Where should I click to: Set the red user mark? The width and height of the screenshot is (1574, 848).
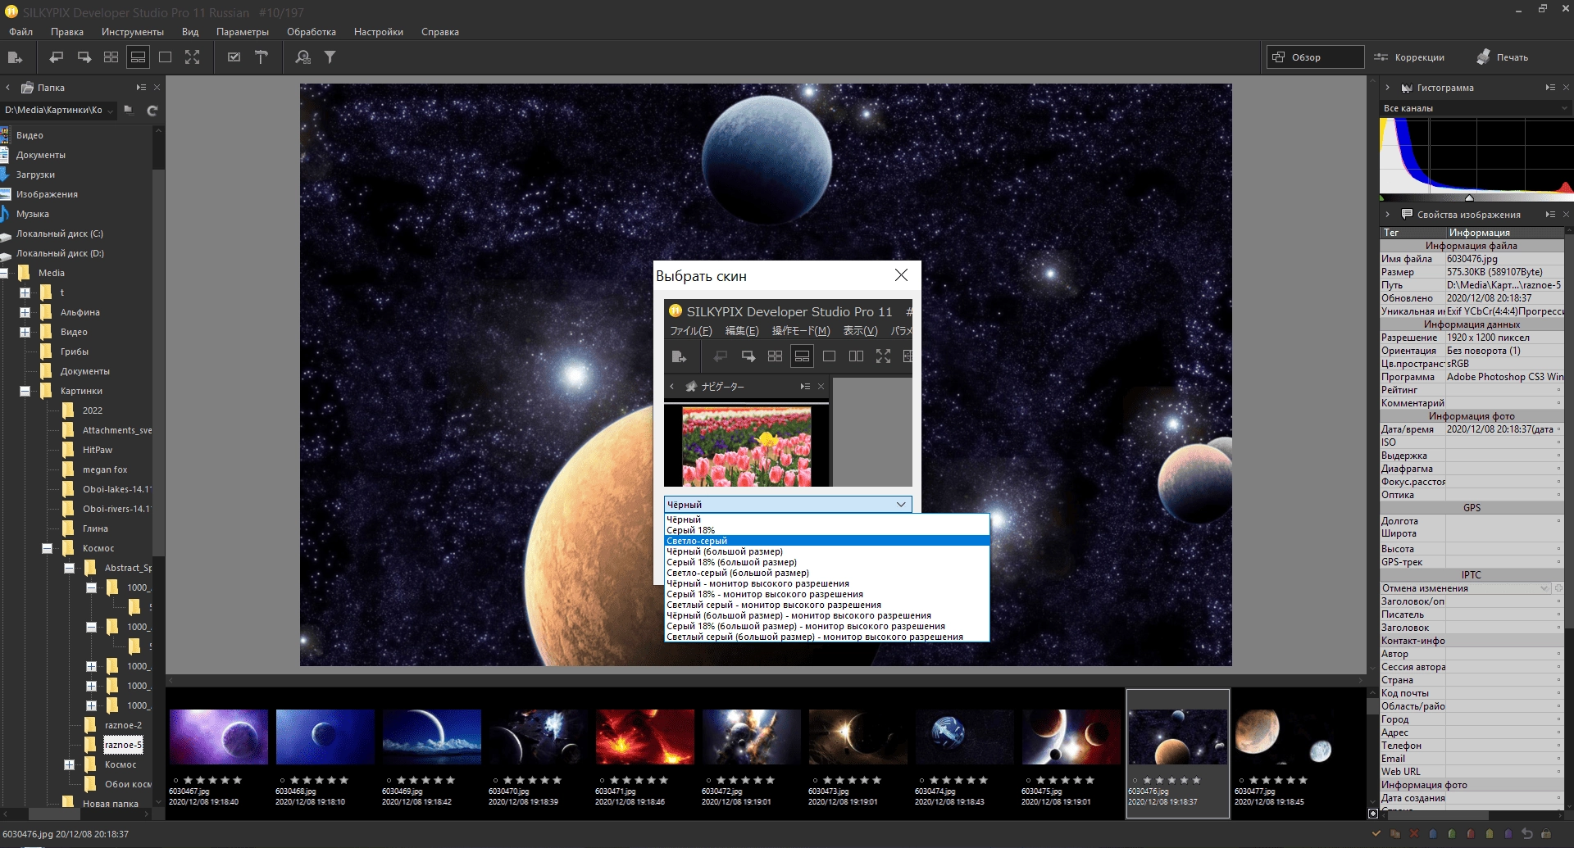pos(1471,834)
